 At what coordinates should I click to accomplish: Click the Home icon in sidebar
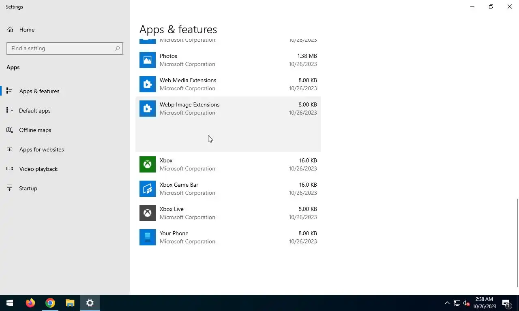click(10, 30)
